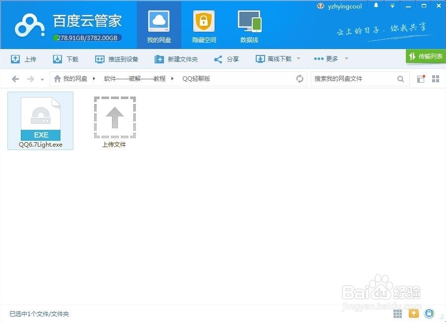This screenshot has width=446, height=322.
Task: Click the 上传 toolbar button
Action: tap(24, 59)
